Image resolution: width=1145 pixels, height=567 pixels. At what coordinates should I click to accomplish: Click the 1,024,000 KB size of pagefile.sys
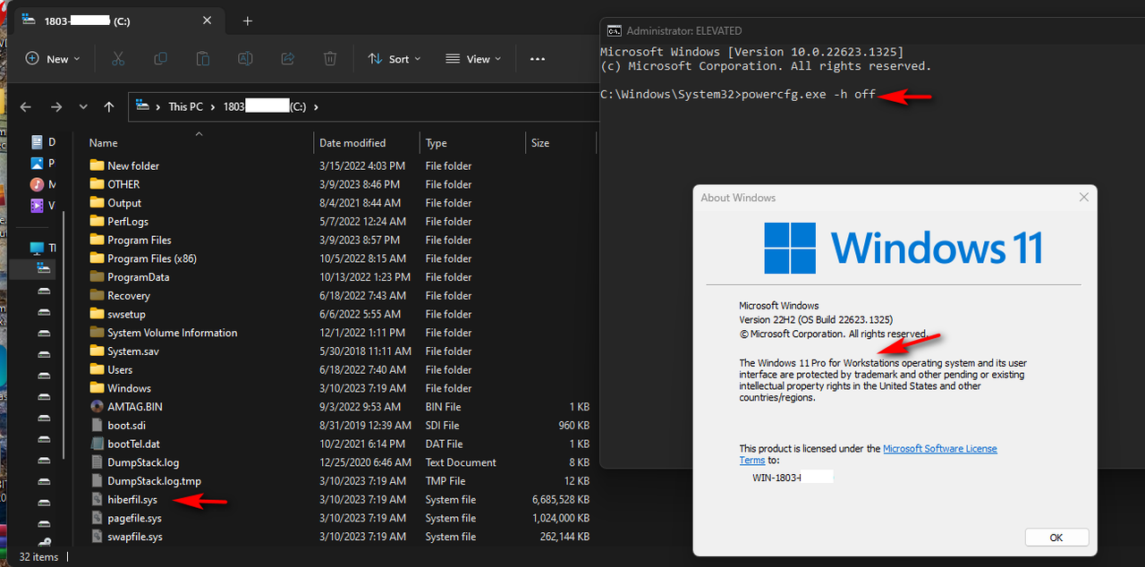[560, 518]
